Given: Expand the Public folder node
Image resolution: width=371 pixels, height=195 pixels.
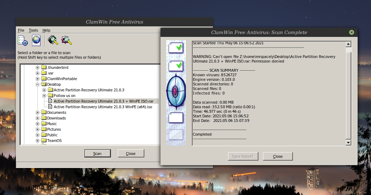Looking at the screenshot, I should [x=37, y=135].
